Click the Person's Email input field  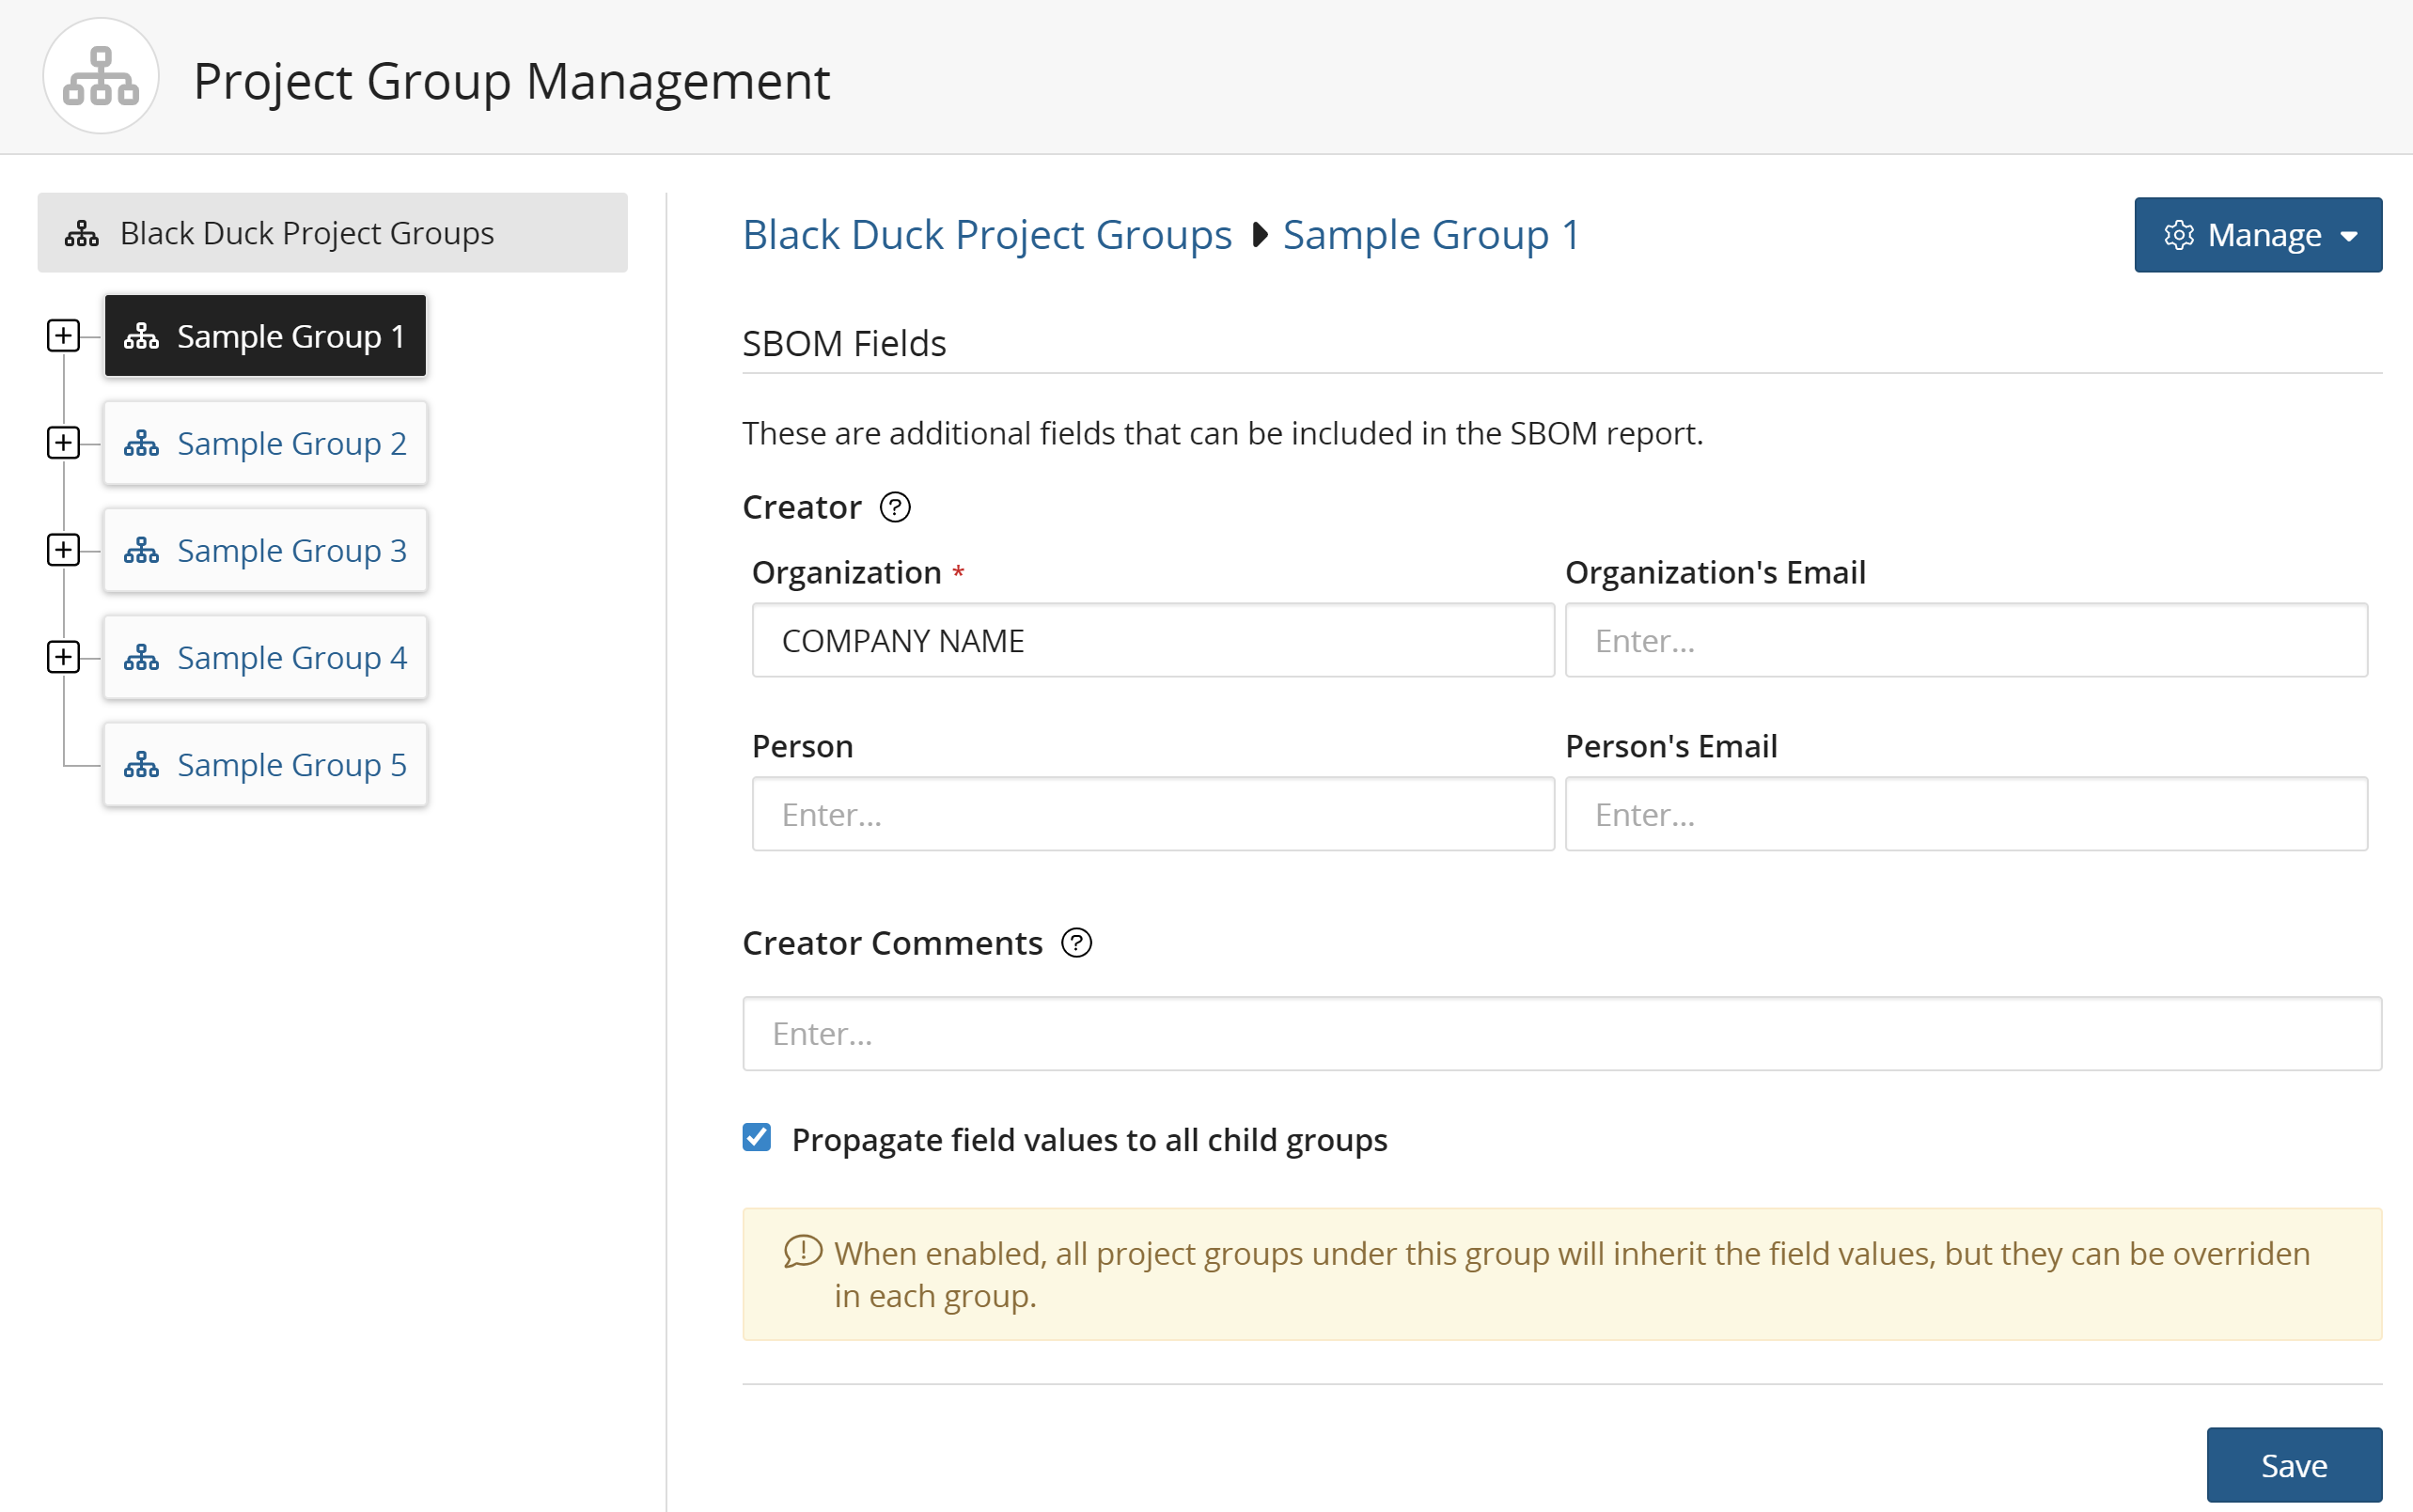point(1965,815)
